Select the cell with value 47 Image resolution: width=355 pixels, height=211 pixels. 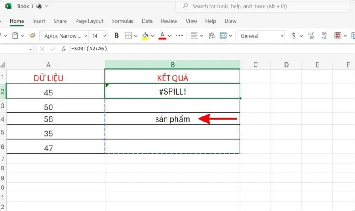coord(56,146)
